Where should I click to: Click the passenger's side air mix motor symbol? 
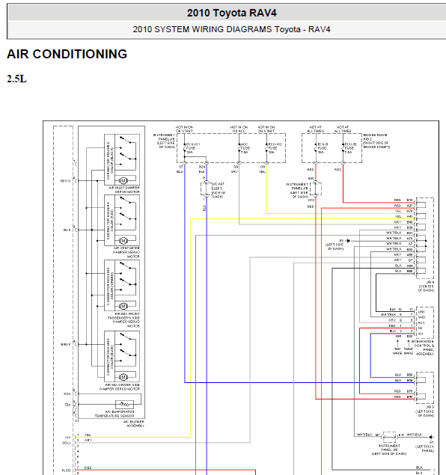[123, 306]
